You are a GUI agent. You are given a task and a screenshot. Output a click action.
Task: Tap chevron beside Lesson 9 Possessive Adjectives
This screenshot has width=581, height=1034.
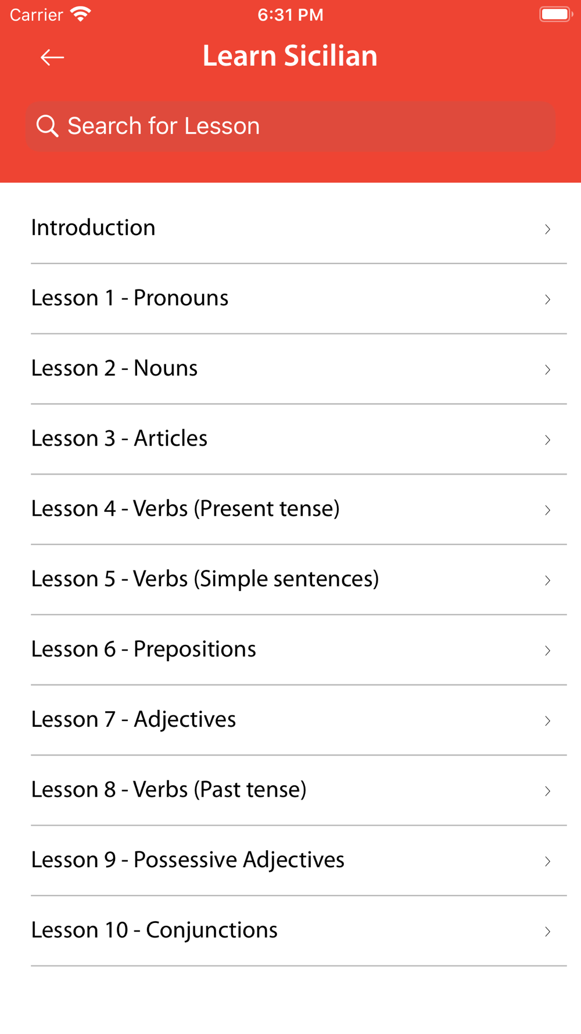pyautogui.click(x=547, y=861)
